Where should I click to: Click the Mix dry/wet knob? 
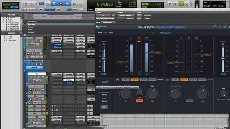coord(223,94)
